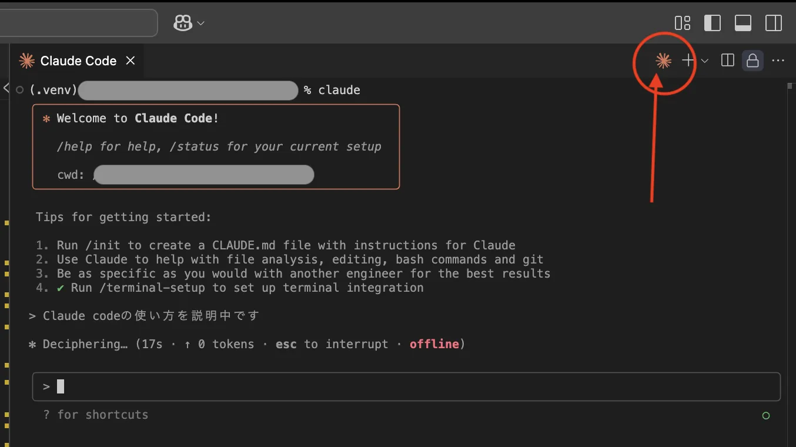796x447 pixels.
Task: Select the Claude Code tab
Action: tap(78, 61)
